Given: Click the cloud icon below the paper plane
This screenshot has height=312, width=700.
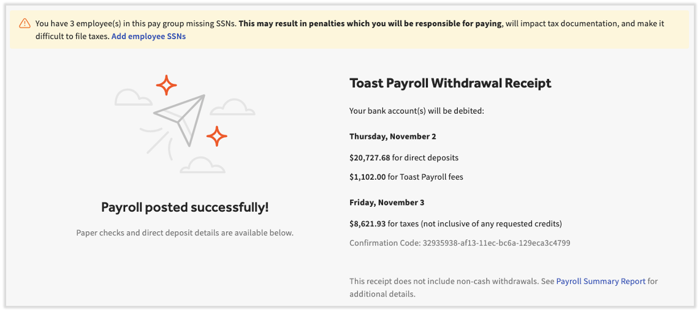Looking at the screenshot, I should [202, 165].
